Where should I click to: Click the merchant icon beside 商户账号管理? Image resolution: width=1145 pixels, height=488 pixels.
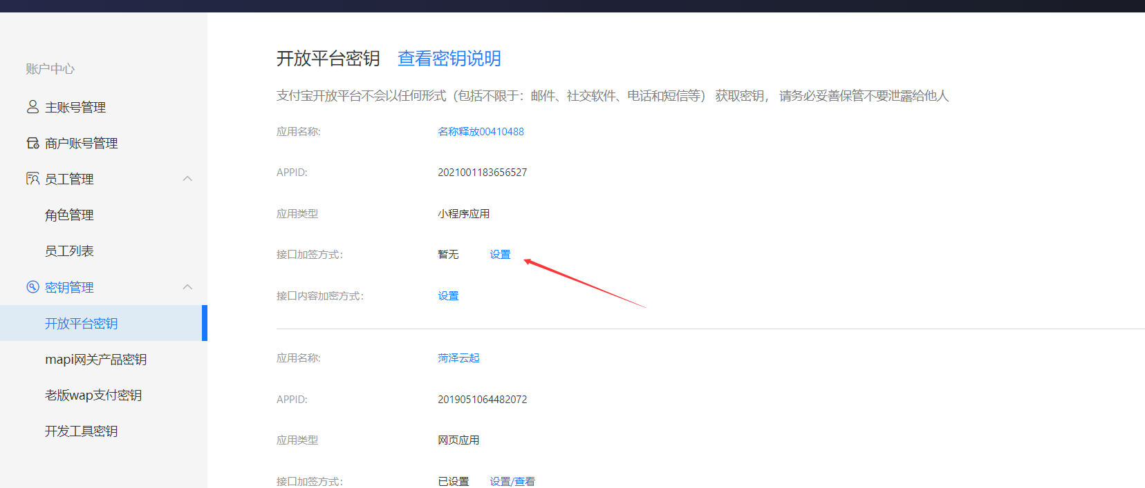coord(32,143)
